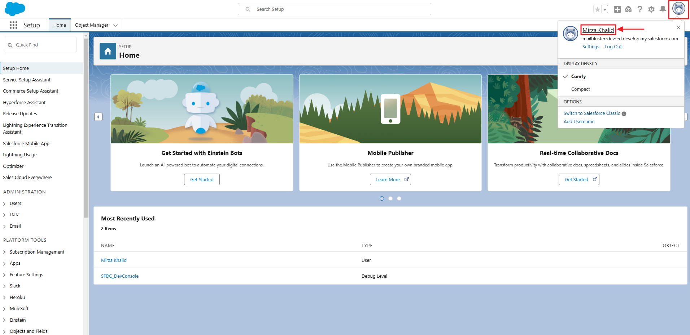The image size is (690, 335).
Task: Open the Favorites list dropdown arrow
Action: (x=605, y=9)
